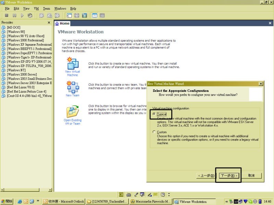274x205 pixels.
Task: Open the View menu
Action: tap(26, 9)
